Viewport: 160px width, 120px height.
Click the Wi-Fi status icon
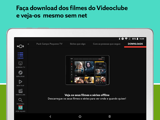pos(126,39)
